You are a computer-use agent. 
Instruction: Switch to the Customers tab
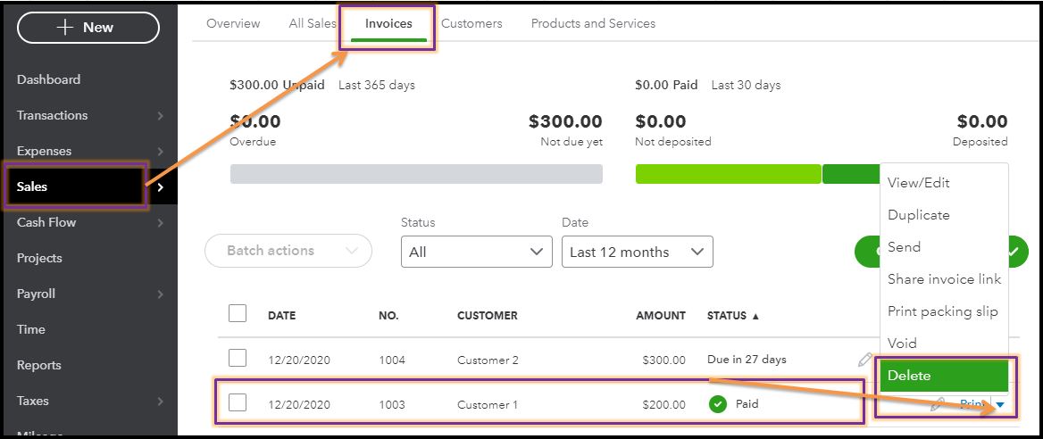[471, 23]
